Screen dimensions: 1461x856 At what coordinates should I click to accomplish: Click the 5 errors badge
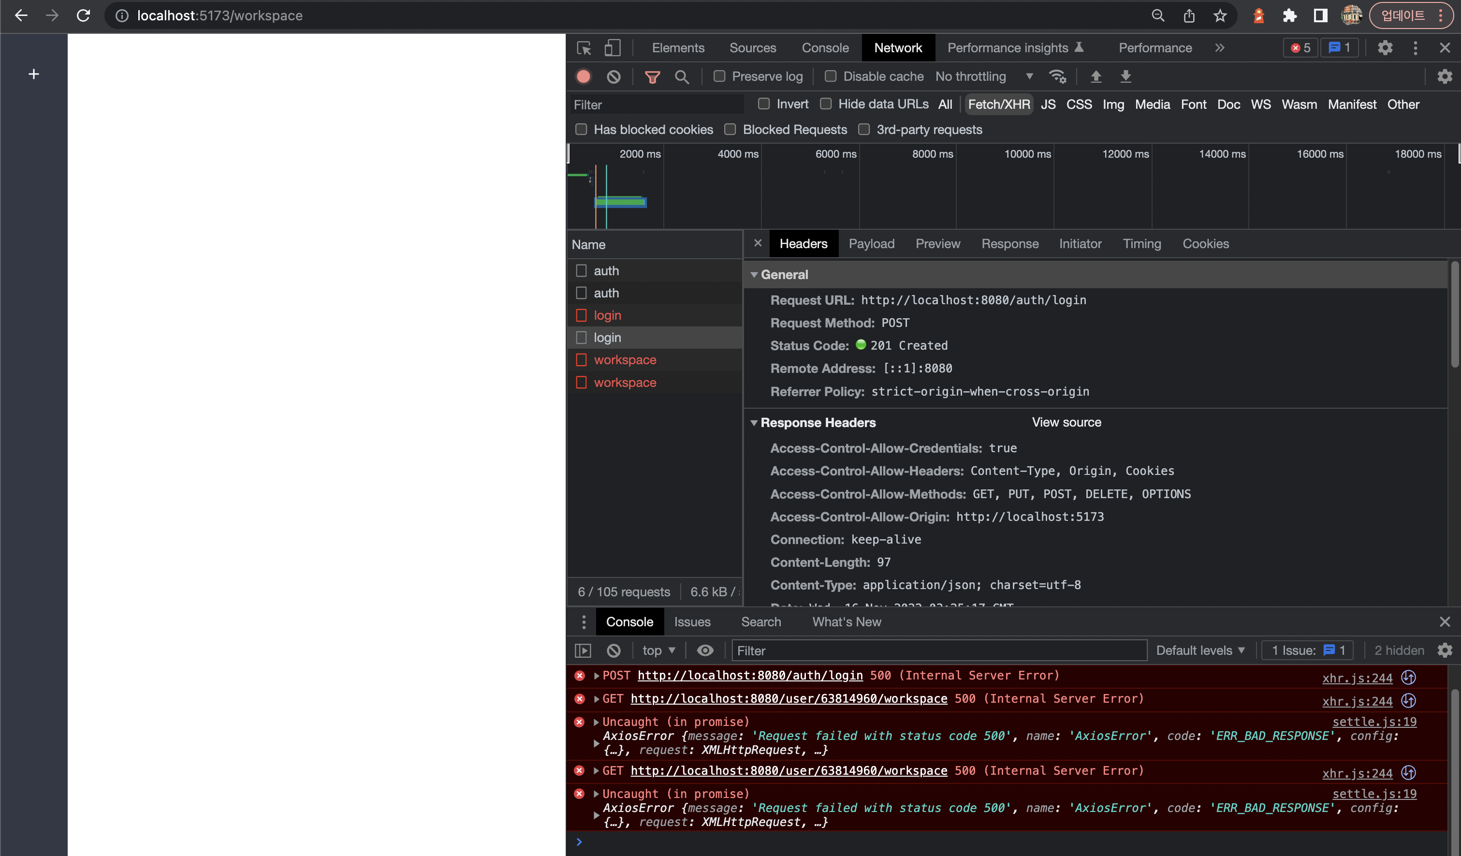(1300, 48)
